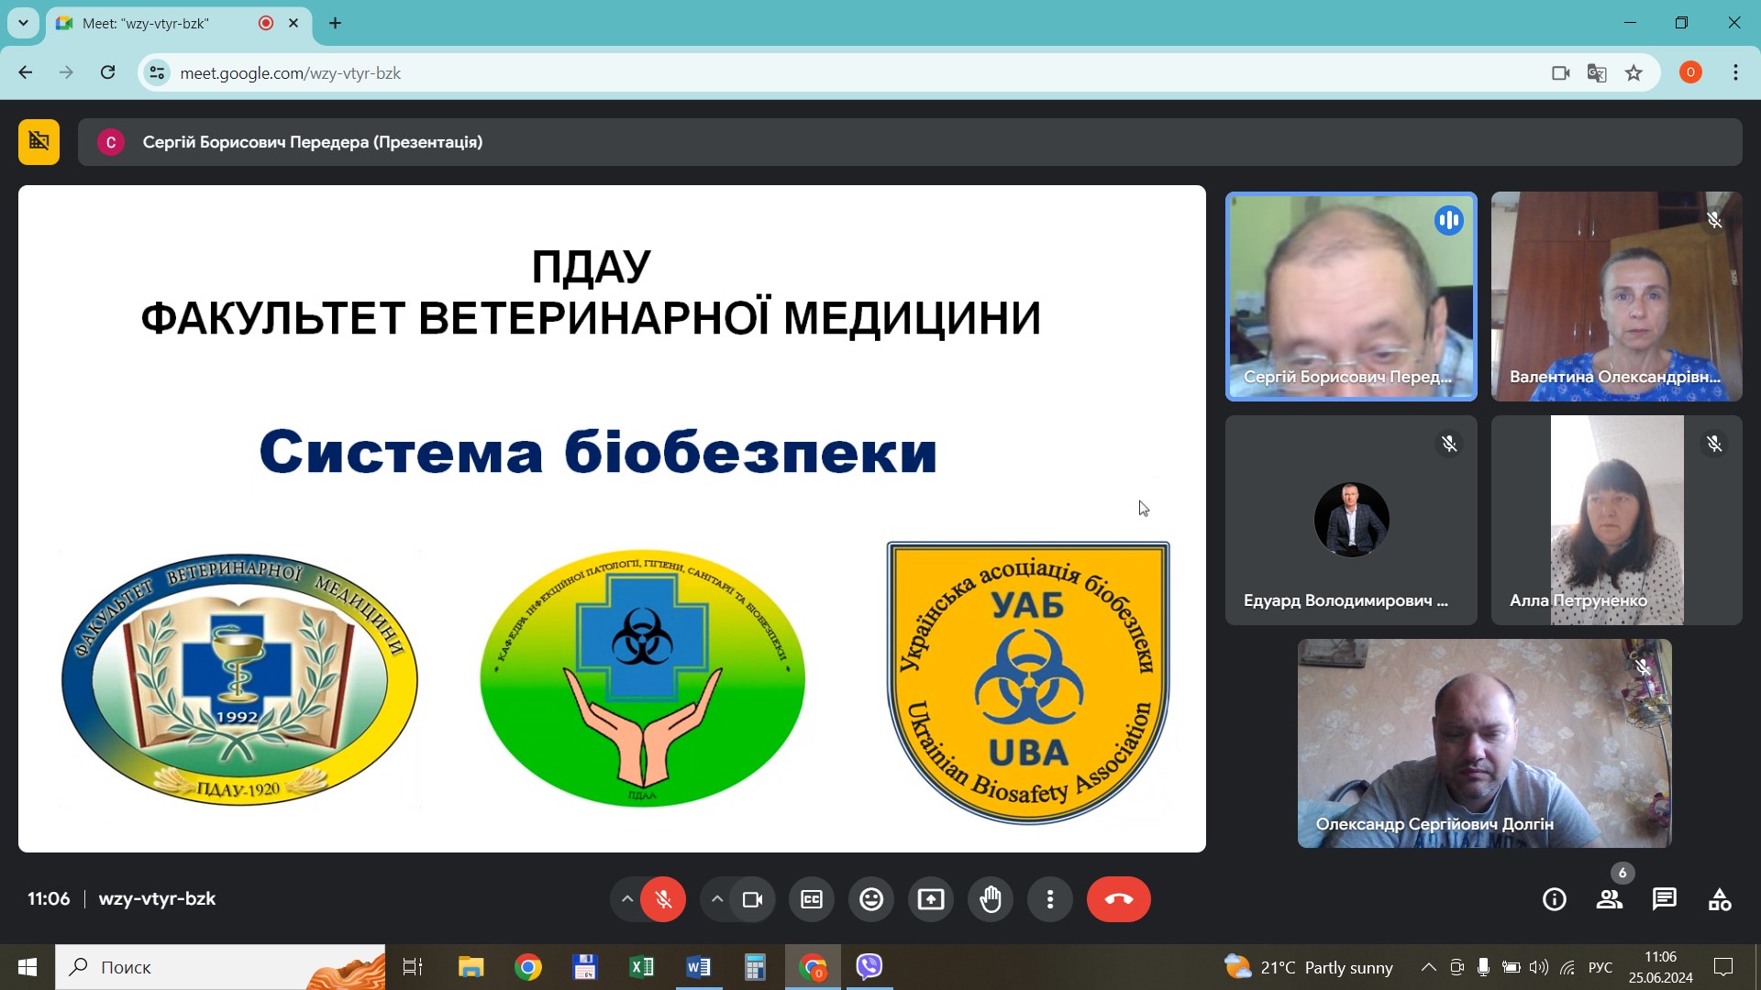Open Viber from the taskbar

(869, 967)
